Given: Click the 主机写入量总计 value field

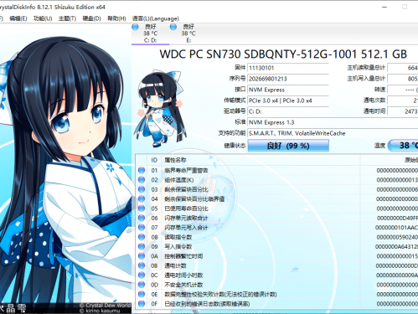Looking at the screenshot, I should click(x=403, y=79).
